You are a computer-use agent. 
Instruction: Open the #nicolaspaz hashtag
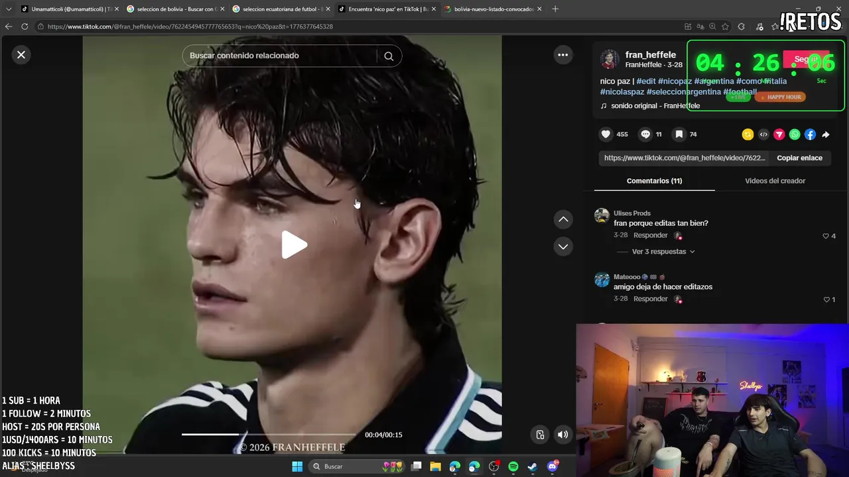coord(622,92)
